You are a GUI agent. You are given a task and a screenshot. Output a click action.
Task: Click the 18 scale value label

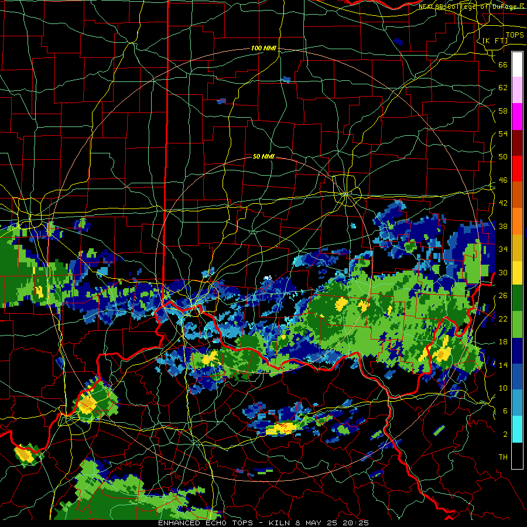503,342
